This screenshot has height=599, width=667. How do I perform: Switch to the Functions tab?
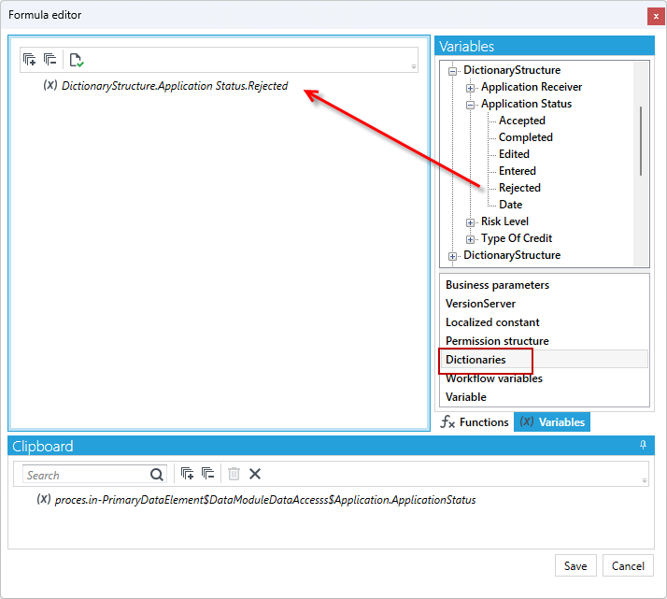pyautogui.click(x=475, y=422)
